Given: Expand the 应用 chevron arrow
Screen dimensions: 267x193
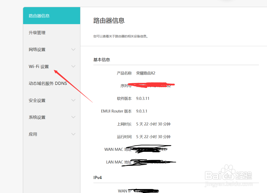Looking at the screenshot, I should coord(73,134).
